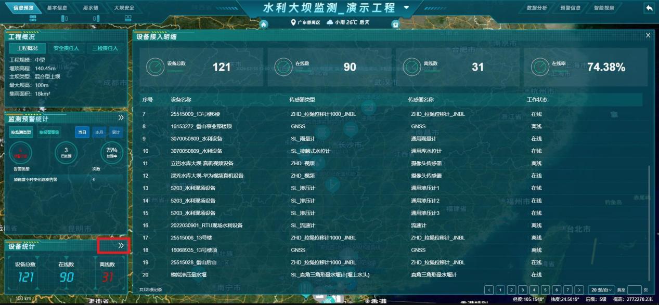Click the location pin icon beside 广东番禺区
659x305 pixels.
pos(293,22)
